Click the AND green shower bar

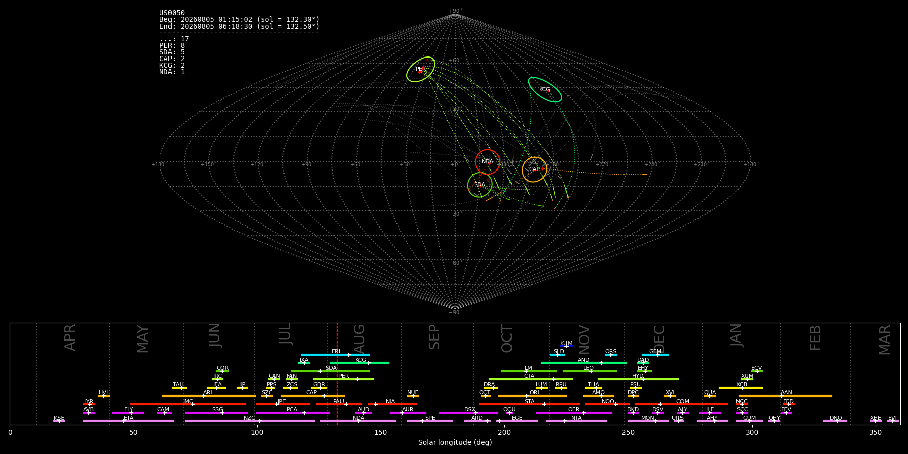584,363
